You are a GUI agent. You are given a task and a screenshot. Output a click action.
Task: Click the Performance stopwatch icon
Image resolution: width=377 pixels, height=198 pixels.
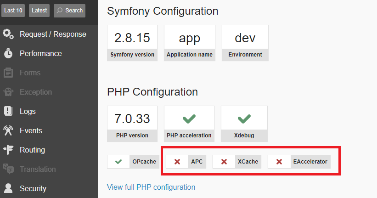(x=8, y=53)
